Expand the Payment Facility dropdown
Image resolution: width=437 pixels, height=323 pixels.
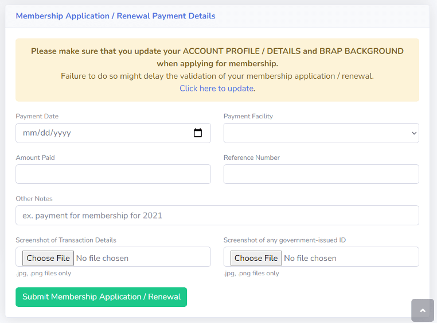(321, 133)
